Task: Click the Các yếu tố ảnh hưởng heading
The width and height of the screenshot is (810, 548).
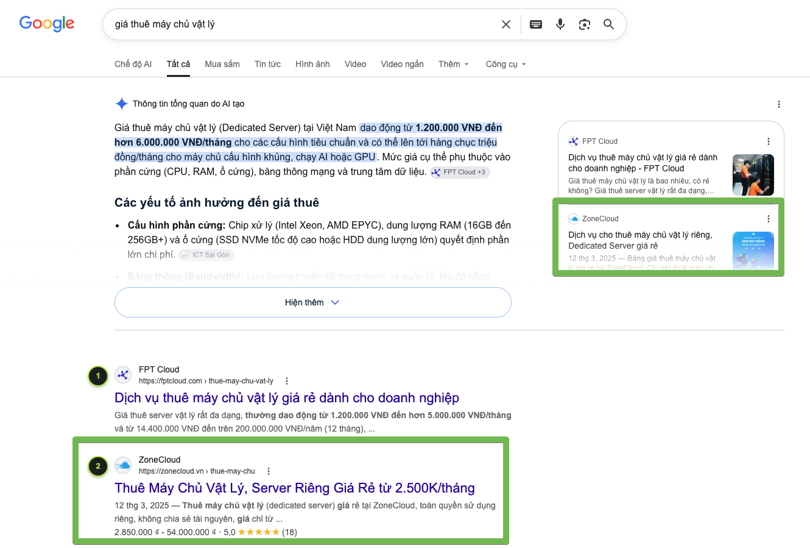Action: (x=217, y=202)
